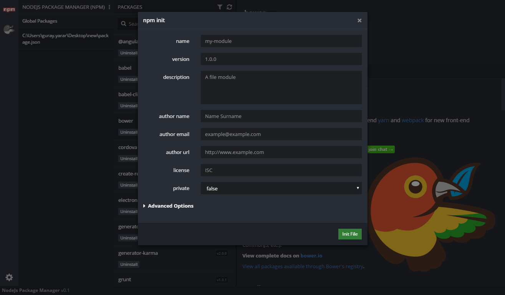Refresh the packages list with reload icon
The image size is (505, 295).
click(x=230, y=7)
